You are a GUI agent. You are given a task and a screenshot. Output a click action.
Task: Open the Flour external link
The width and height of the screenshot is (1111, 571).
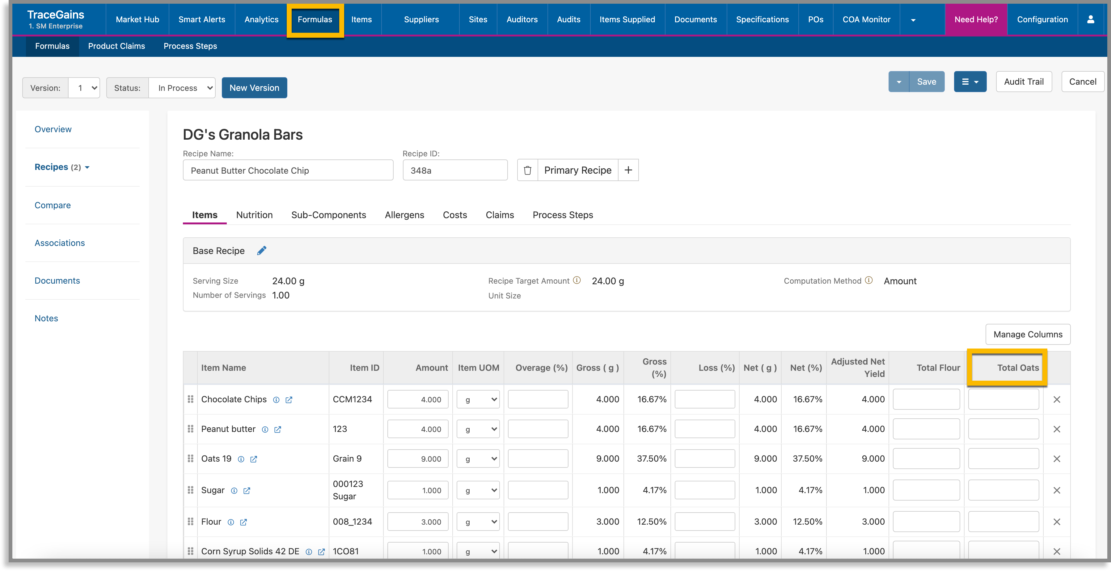tap(243, 522)
